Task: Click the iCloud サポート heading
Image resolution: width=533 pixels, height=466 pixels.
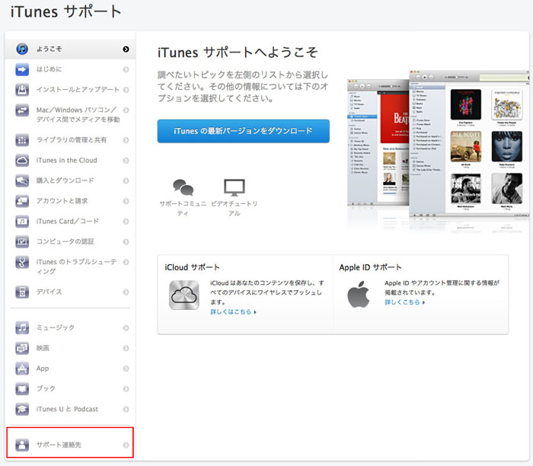Action: point(192,267)
